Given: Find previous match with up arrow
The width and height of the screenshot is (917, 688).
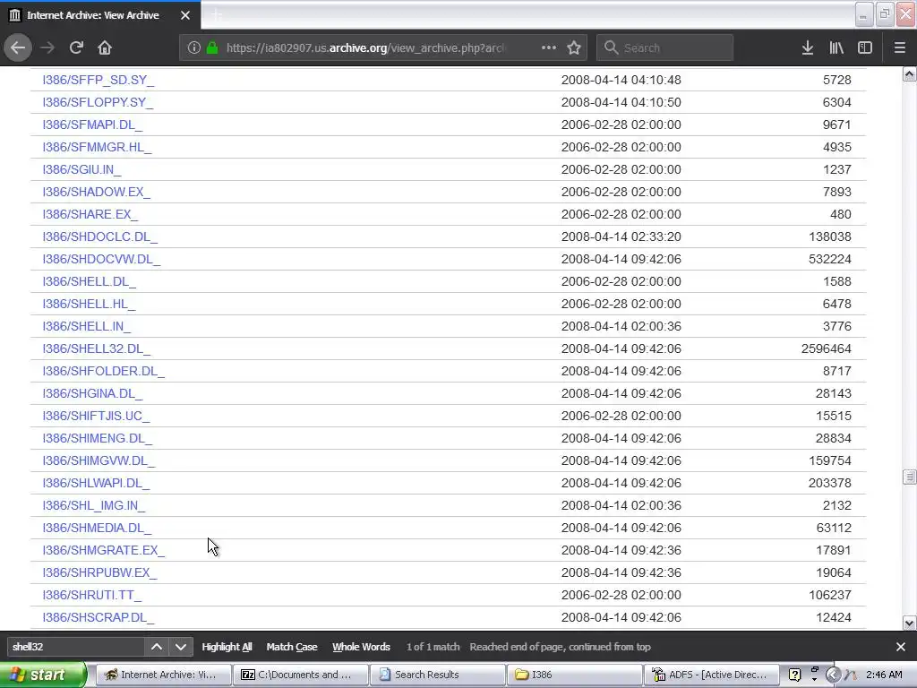Looking at the screenshot, I should (157, 647).
